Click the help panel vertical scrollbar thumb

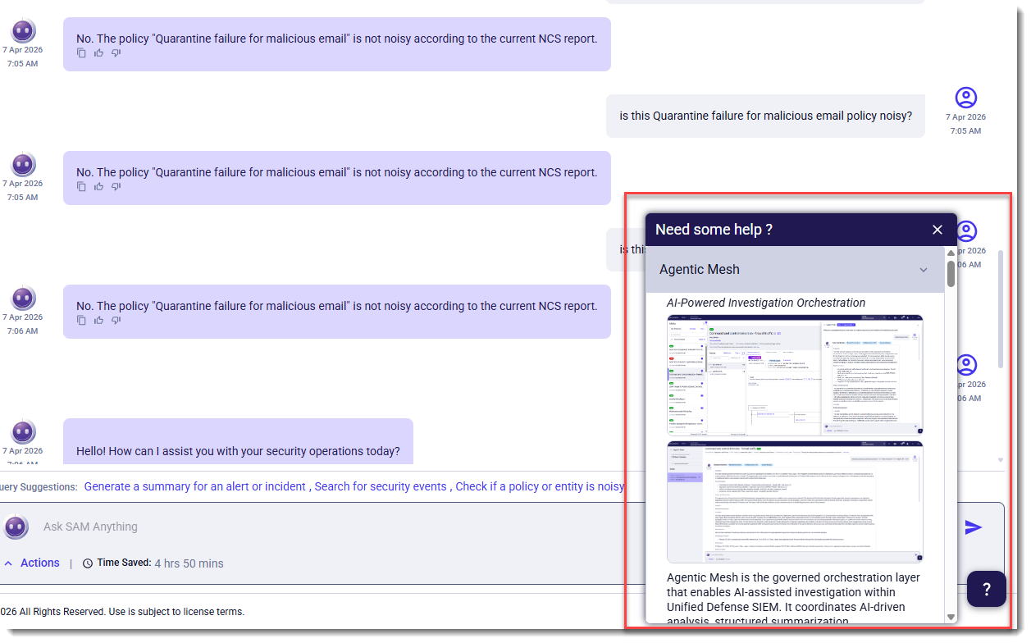click(x=951, y=273)
